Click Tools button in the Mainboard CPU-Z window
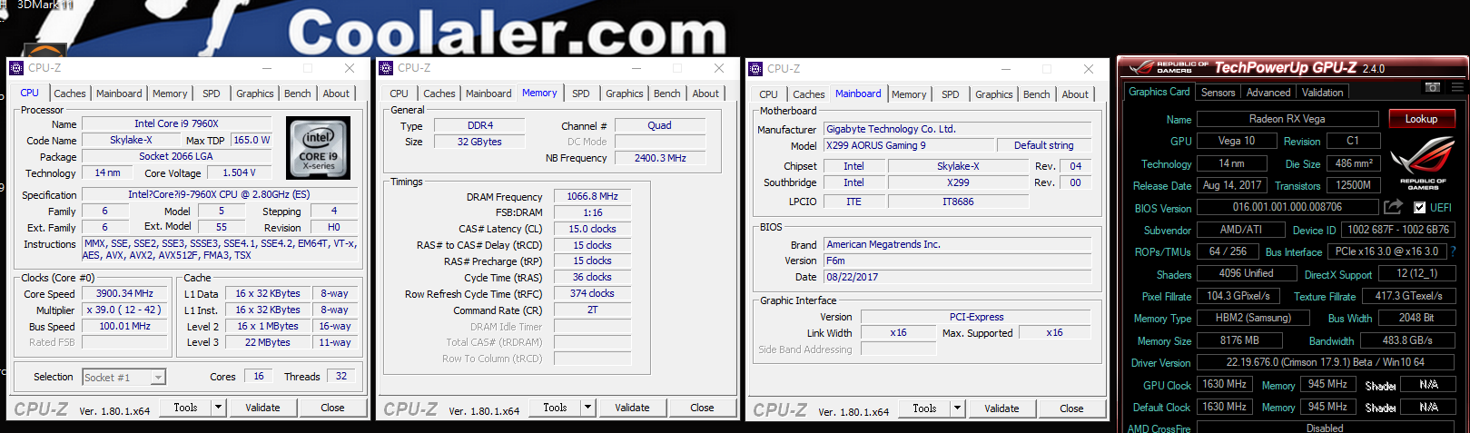Image resolution: width=1470 pixels, height=433 pixels. click(924, 408)
